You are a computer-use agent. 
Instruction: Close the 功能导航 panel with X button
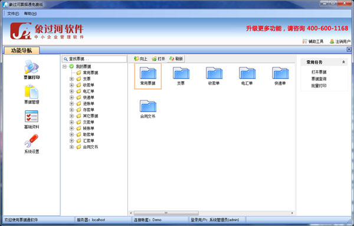(x=349, y=49)
